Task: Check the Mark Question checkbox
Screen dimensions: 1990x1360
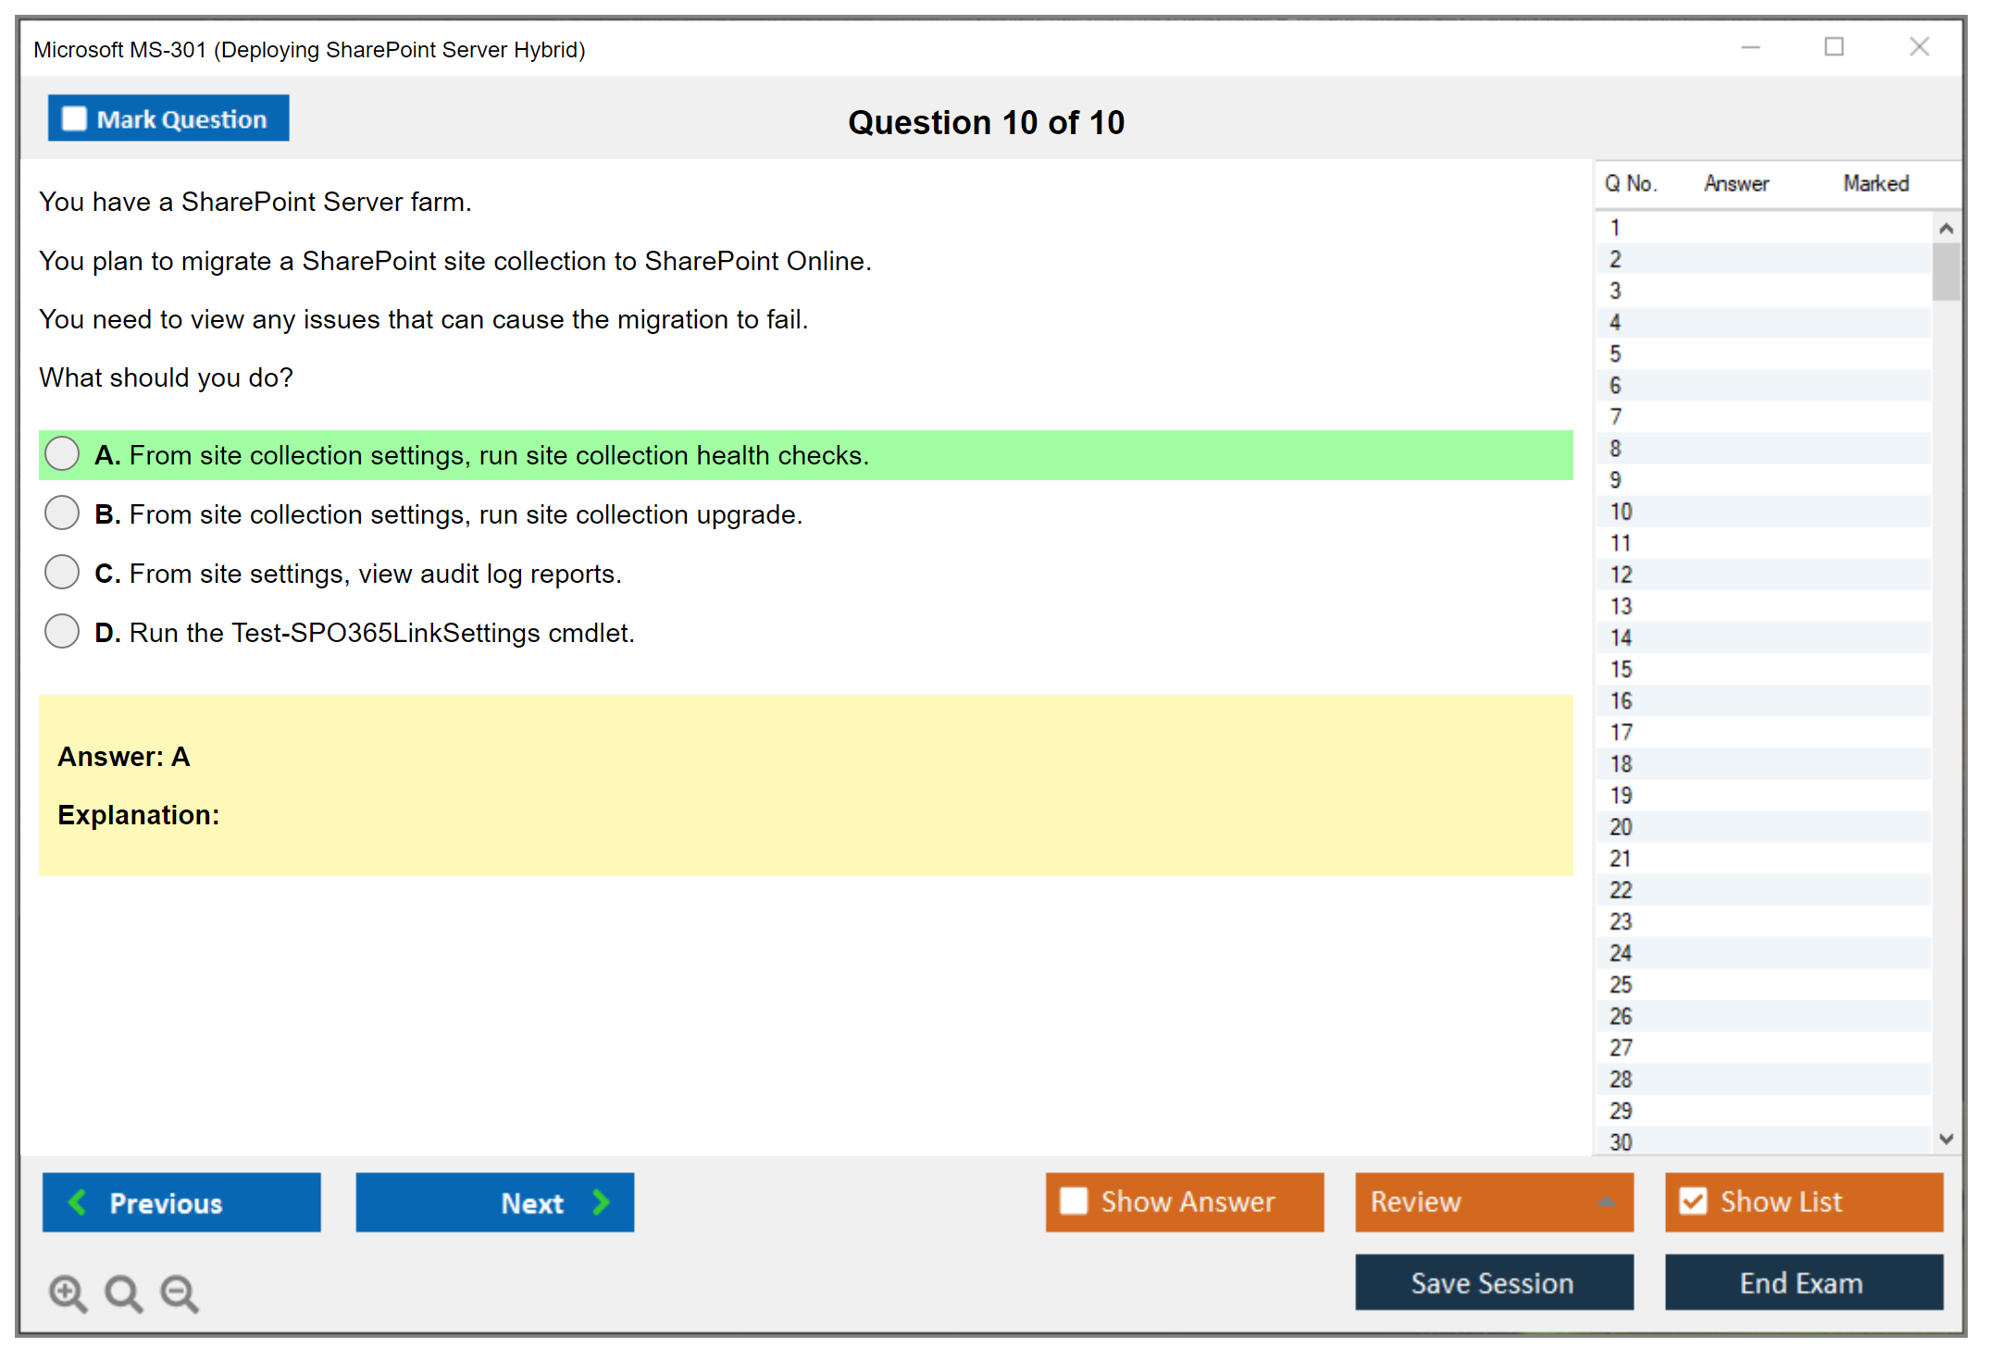Action: pyautogui.click(x=74, y=118)
